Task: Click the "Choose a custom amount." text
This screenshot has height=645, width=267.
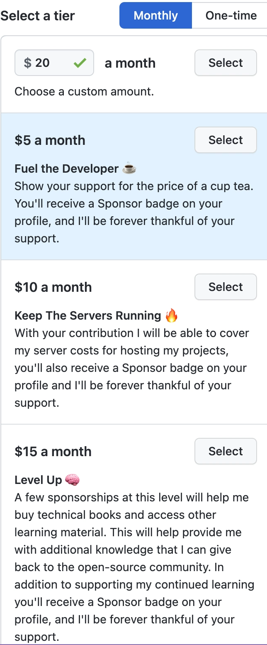Action: tap(84, 91)
